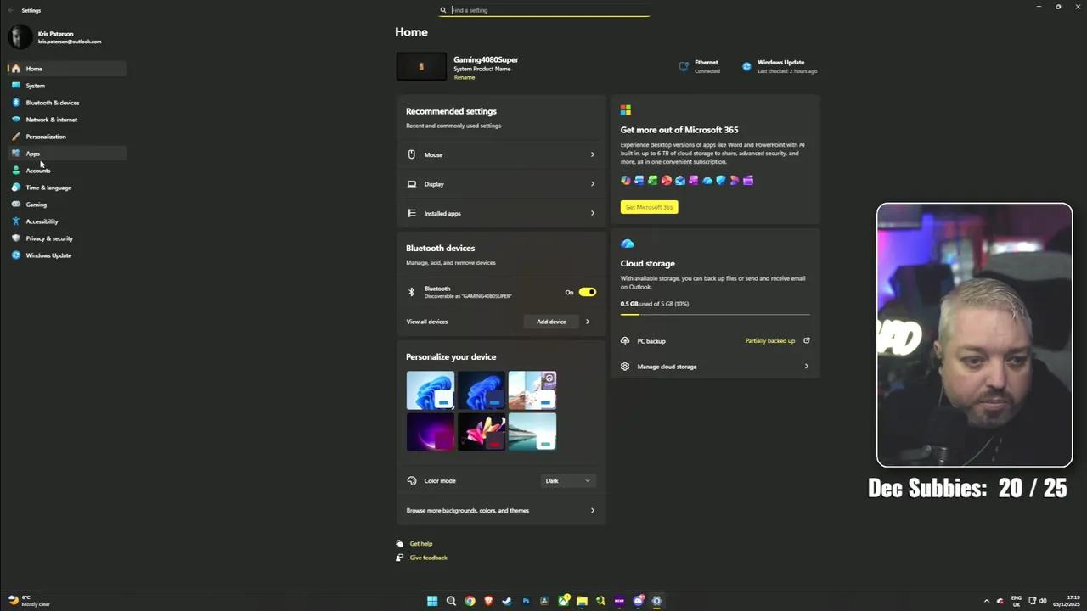The height and width of the screenshot is (611, 1087).
Task: Select Apps in the sidebar
Action: pyautogui.click(x=67, y=154)
